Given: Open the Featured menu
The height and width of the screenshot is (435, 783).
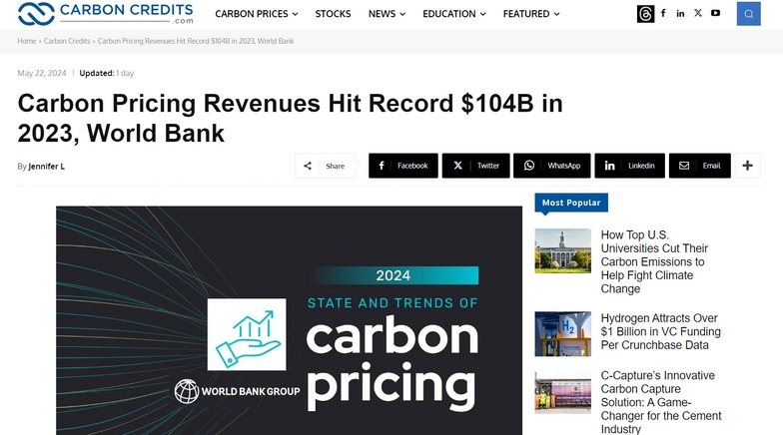Looking at the screenshot, I should pyautogui.click(x=531, y=14).
